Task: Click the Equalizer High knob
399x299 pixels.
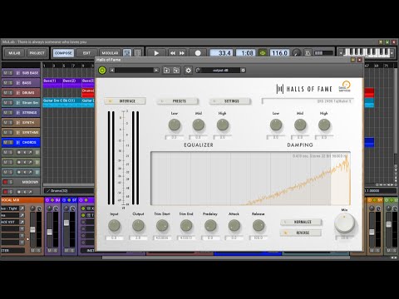Action: tap(223, 125)
